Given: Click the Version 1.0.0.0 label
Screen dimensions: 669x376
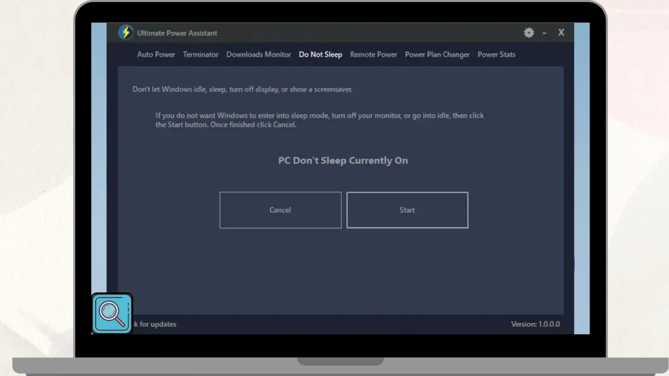Looking at the screenshot, I should click(535, 324).
